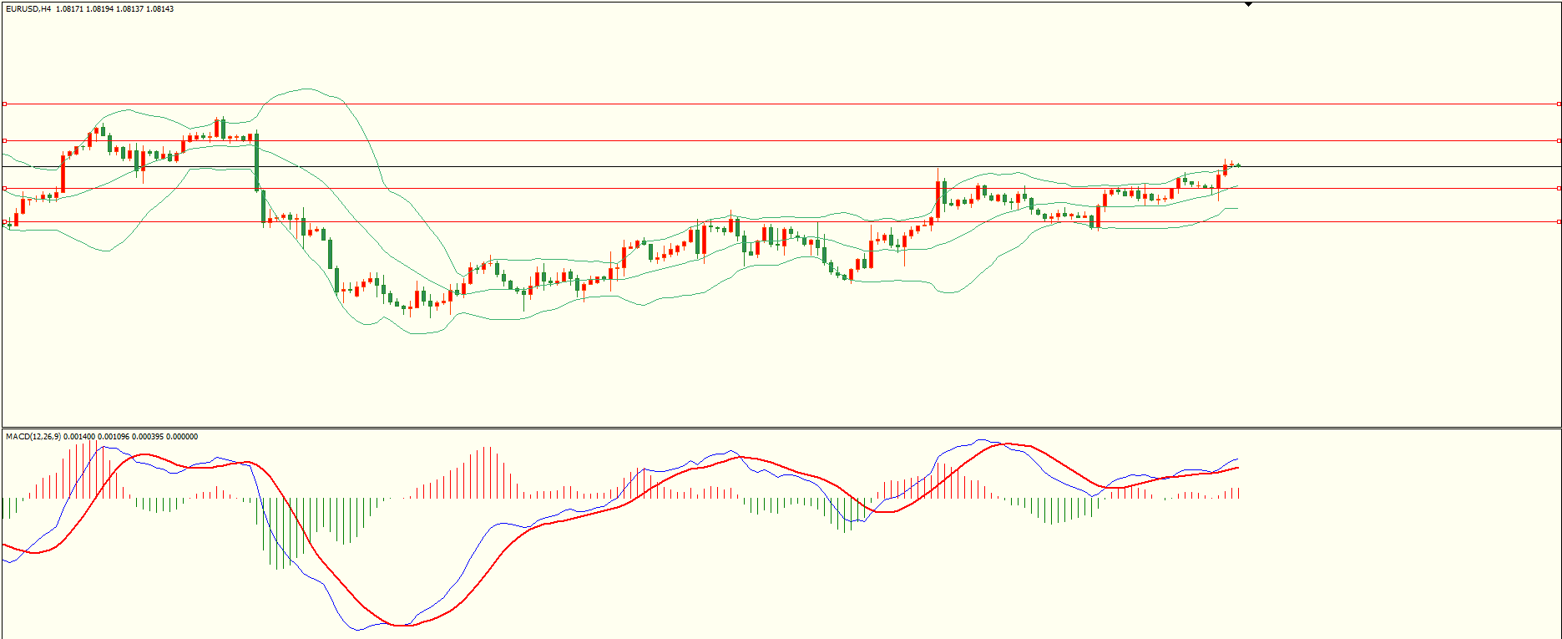Click the tallest MACD histogram bars
The width and height of the screenshot is (1562, 639).
[x=83, y=468]
